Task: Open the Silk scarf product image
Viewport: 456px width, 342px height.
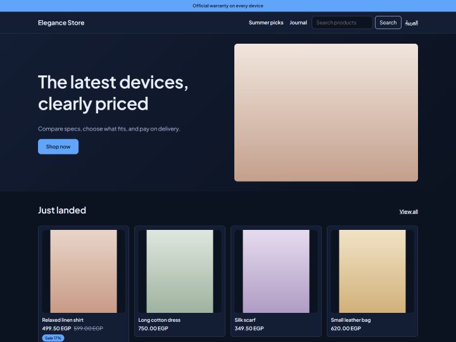Action: [x=276, y=271]
